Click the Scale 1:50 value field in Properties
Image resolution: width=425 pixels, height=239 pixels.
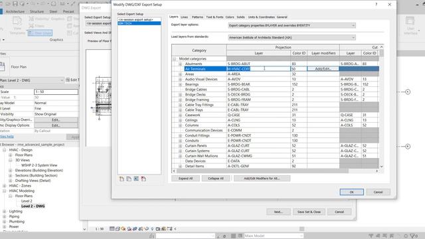[56, 92]
